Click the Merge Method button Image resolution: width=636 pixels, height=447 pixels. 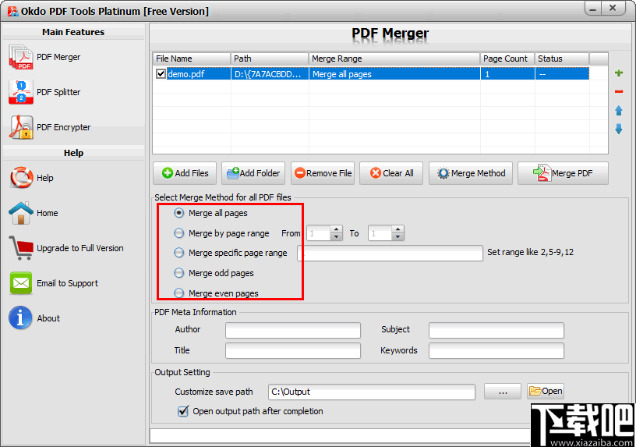(471, 173)
